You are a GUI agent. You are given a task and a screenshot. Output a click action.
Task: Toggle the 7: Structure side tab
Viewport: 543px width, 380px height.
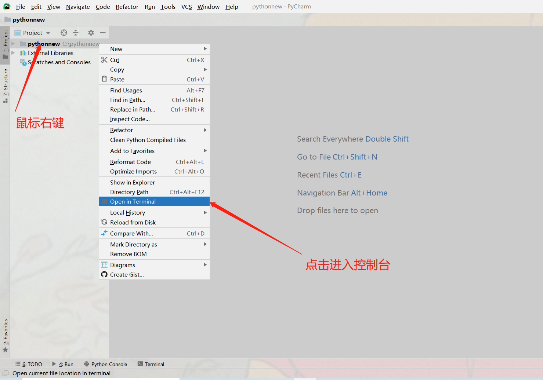coord(5,85)
